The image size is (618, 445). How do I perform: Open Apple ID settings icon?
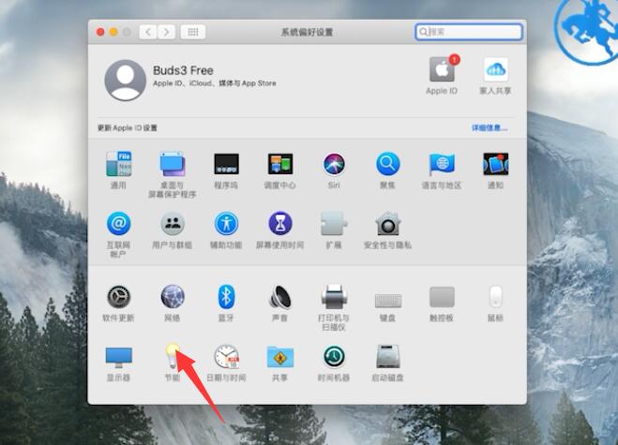pyautogui.click(x=442, y=69)
